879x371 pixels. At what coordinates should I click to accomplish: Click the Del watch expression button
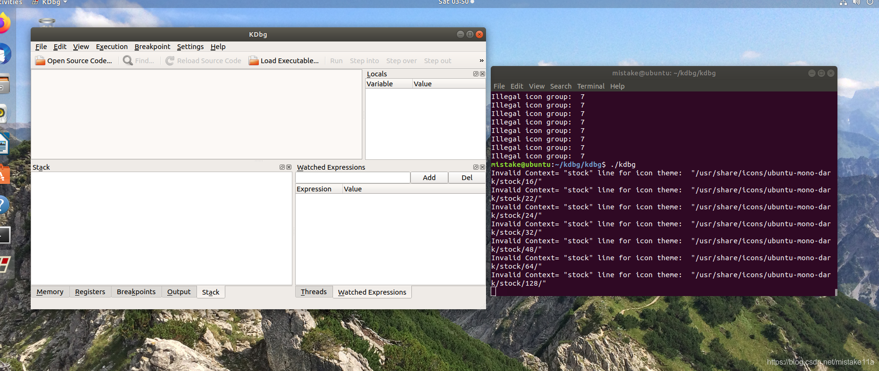point(467,177)
